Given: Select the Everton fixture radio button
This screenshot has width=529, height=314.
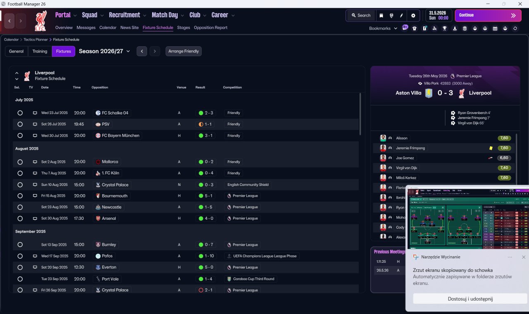Looking at the screenshot, I should pyautogui.click(x=20, y=267).
